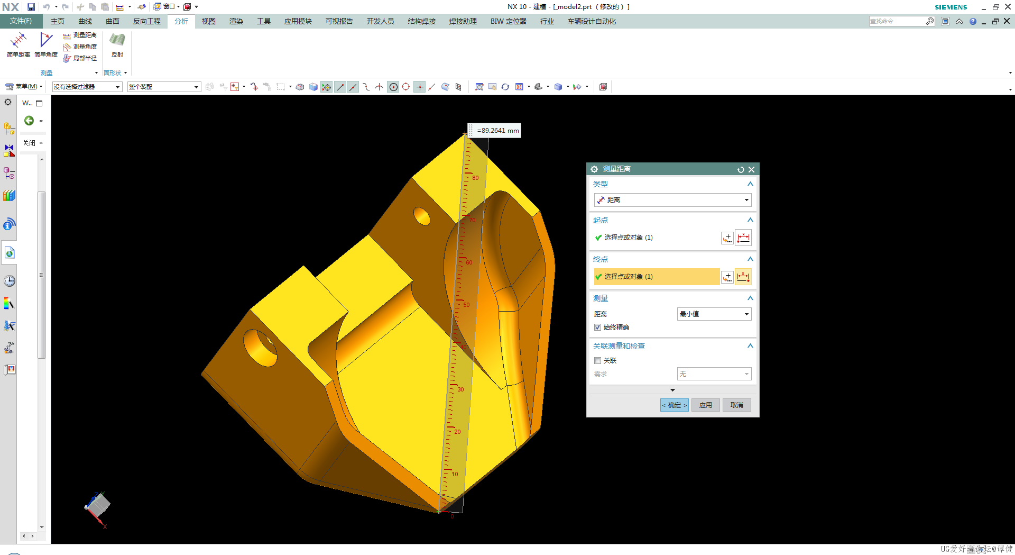The width and height of the screenshot is (1015, 555).
Task: Click the 取消 cancel button
Action: [737, 405]
